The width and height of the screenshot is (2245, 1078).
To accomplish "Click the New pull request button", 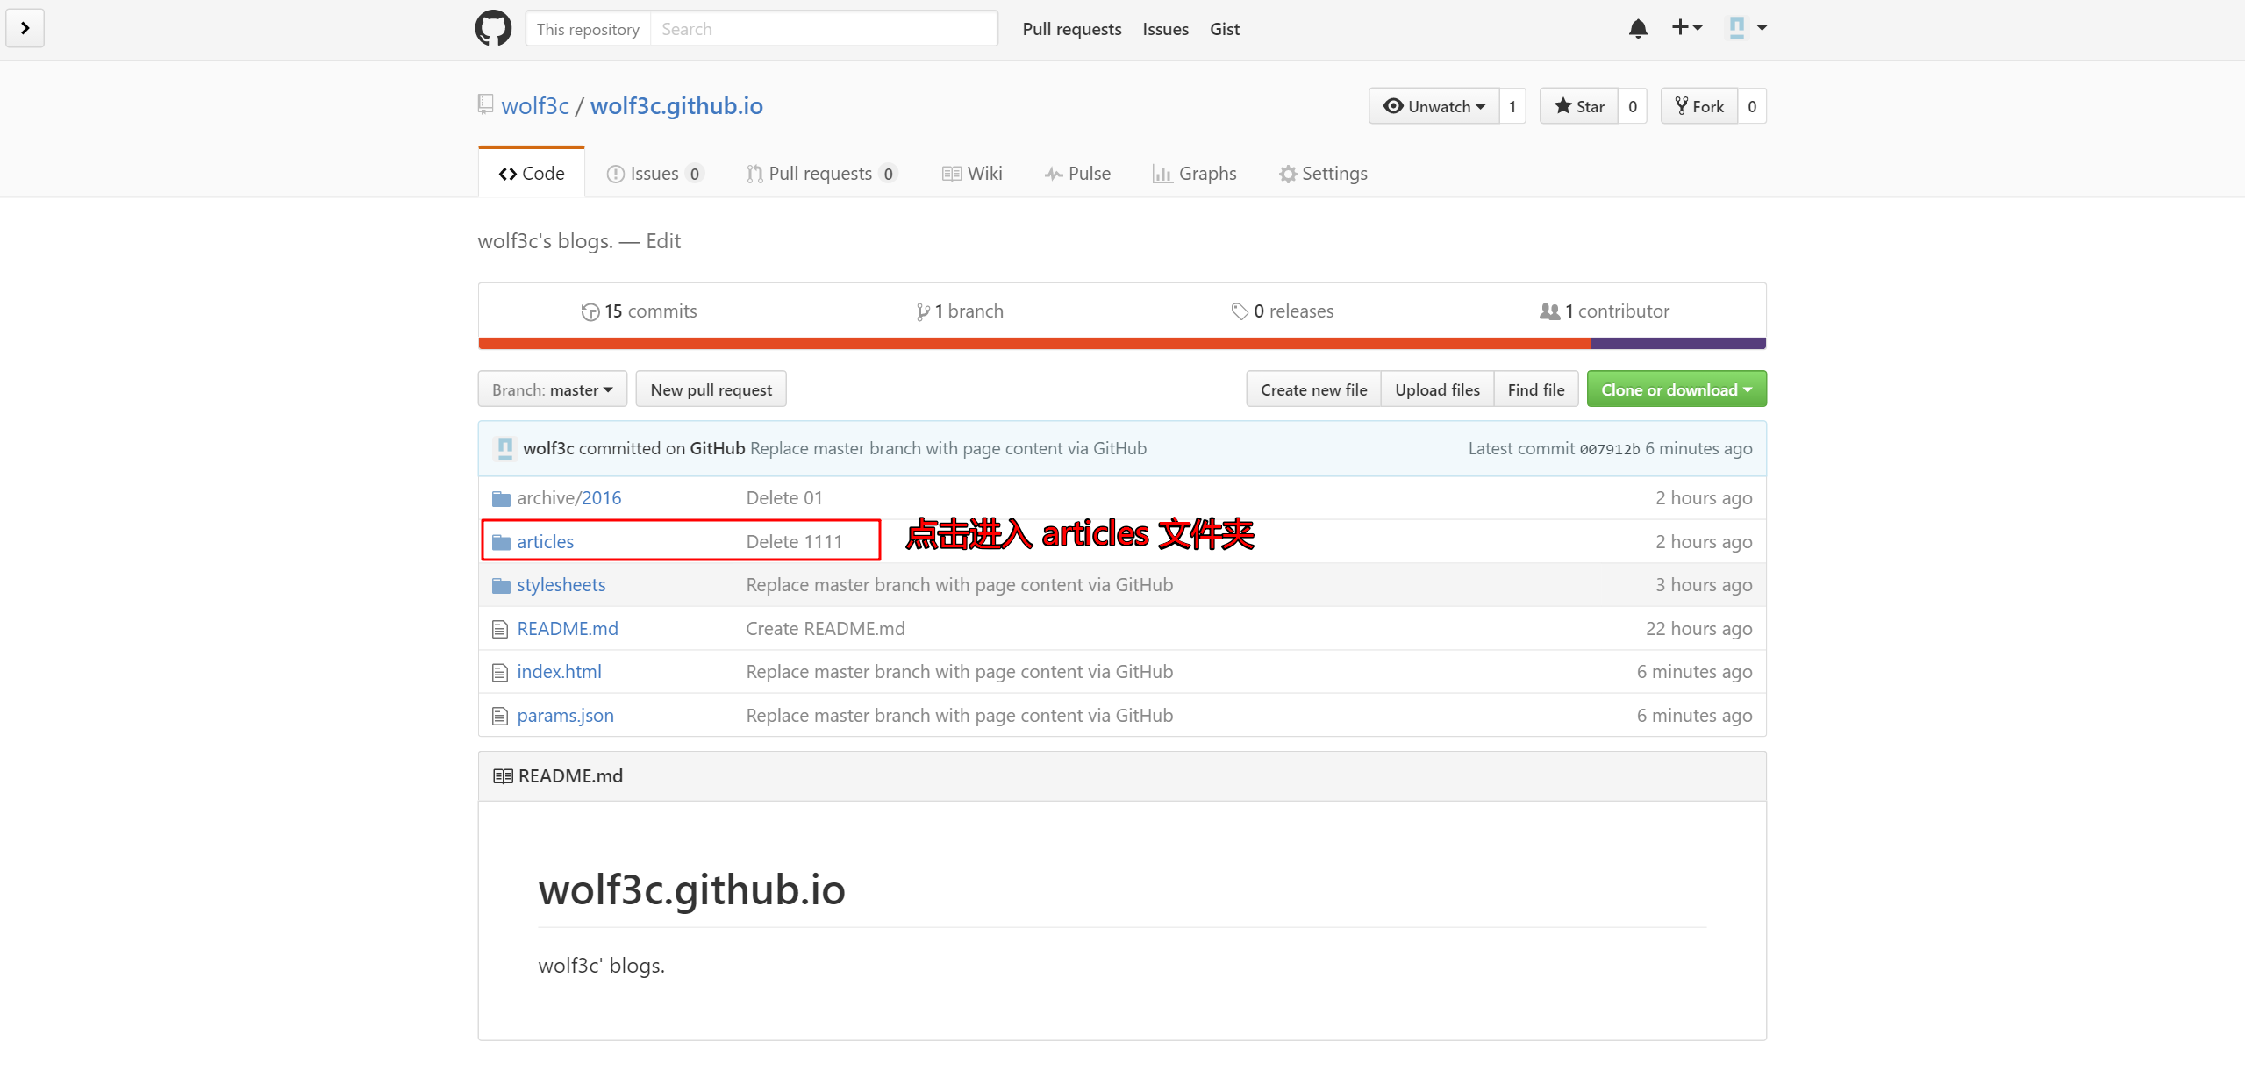I will [x=711, y=389].
